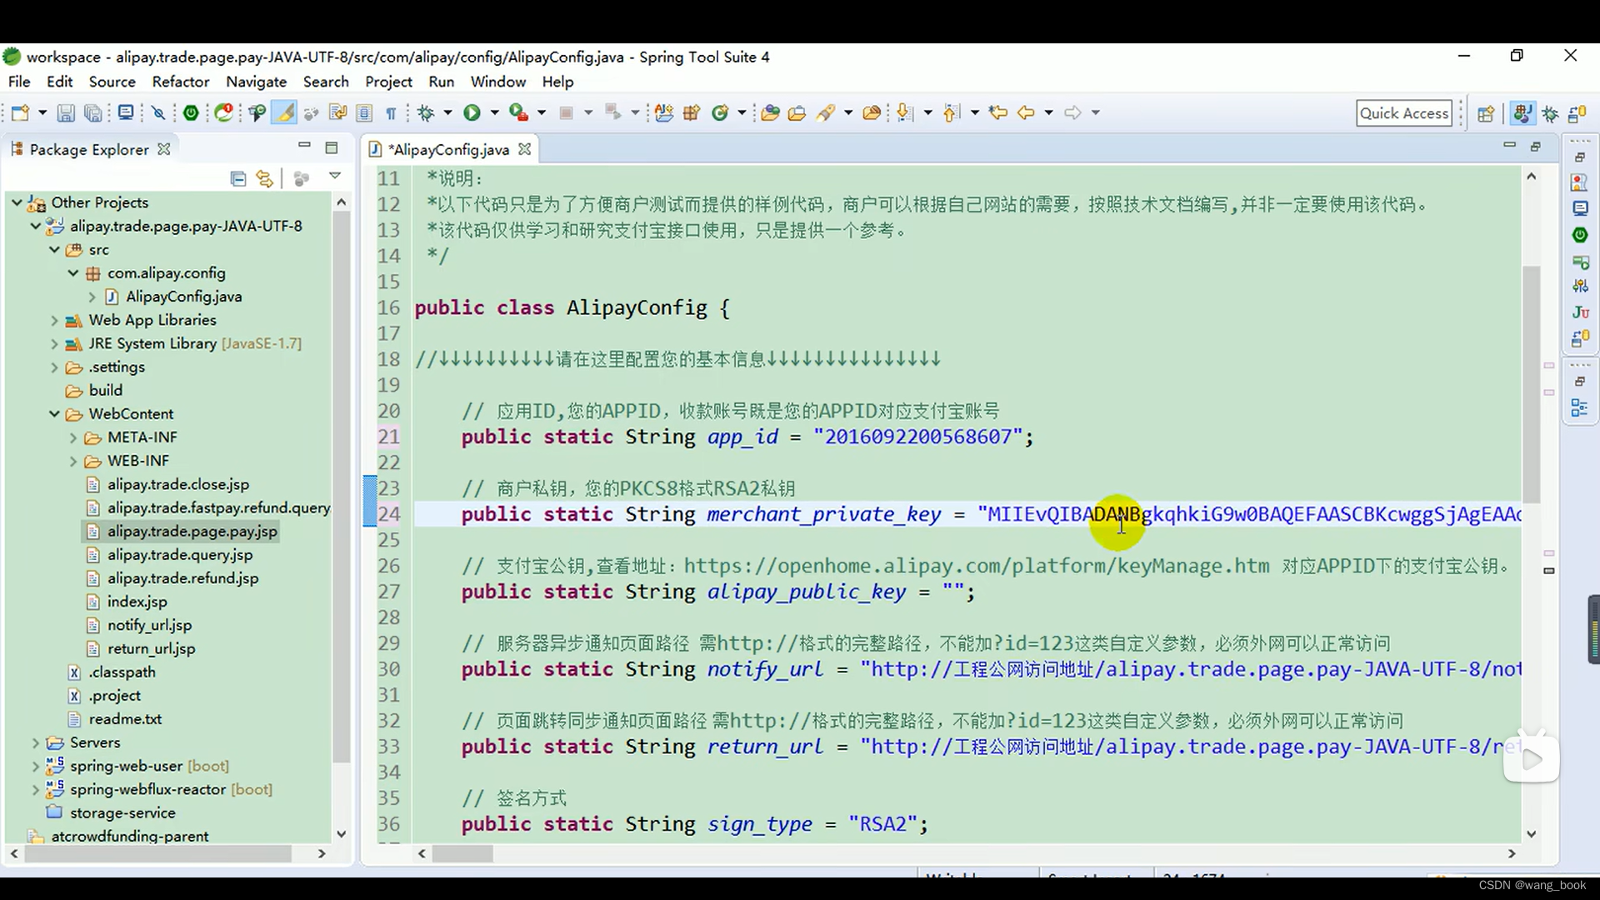Click the Package Explorer vertical scrollbar thumb
Viewport: 1600px width, 900px height.
click(341, 487)
